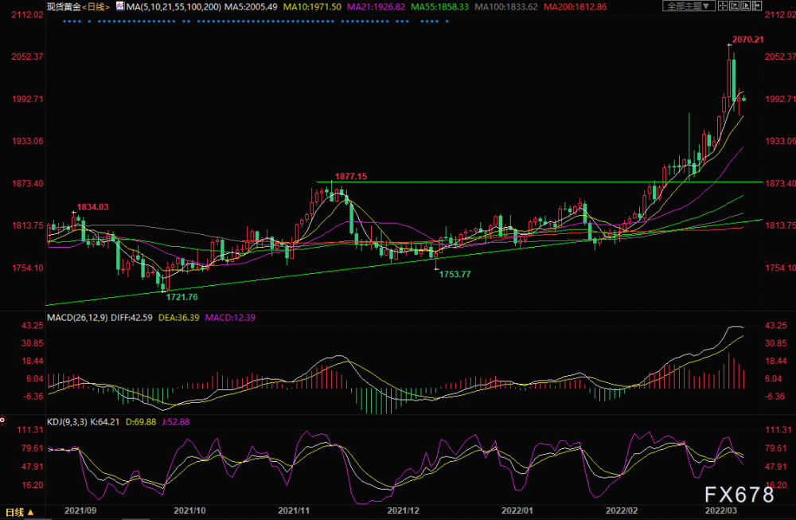This screenshot has width=796, height=520.
Task: Click the <日线> period label in the title
Action: coord(96,6)
